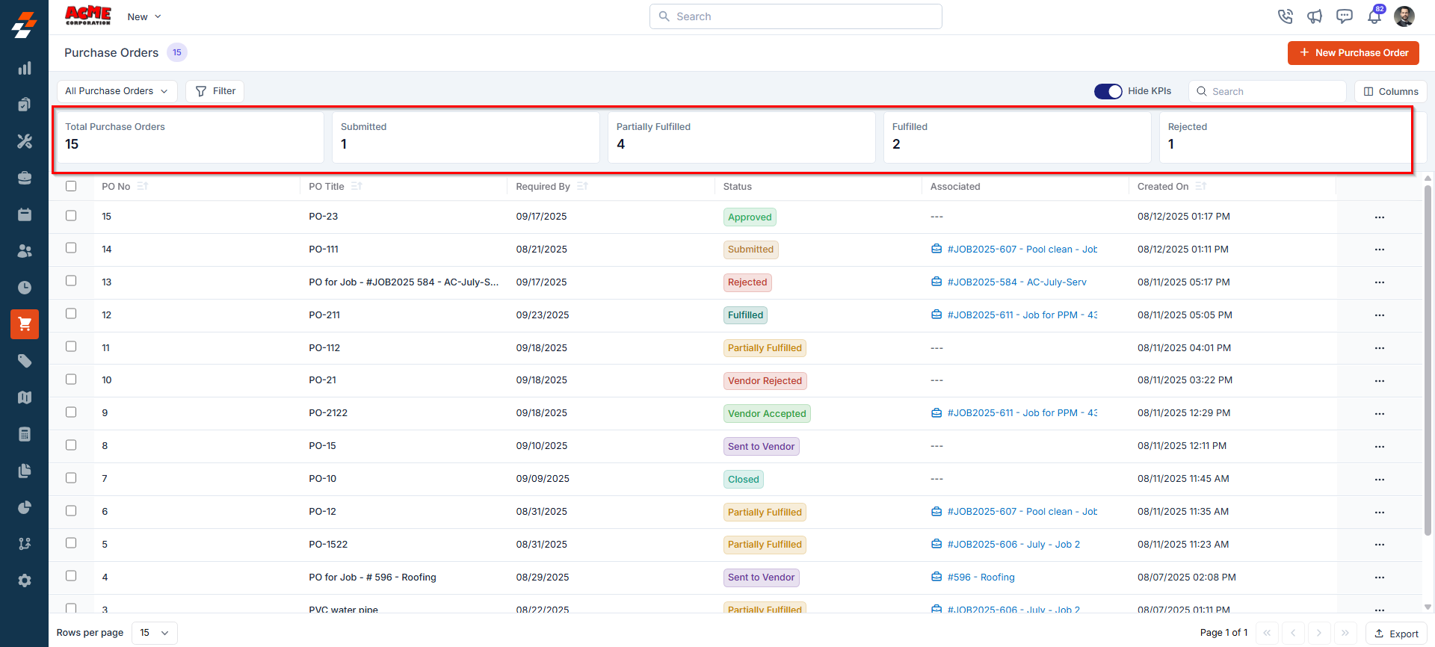Open the workflow branch sidebar icon

coord(25,544)
